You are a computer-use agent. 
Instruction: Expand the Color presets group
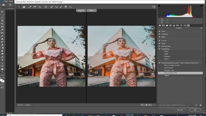160,31
